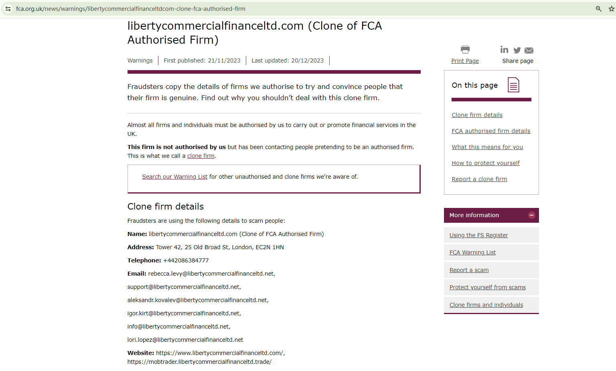Go to What this means for you
This screenshot has height=371, width=616.
point(487,147)
